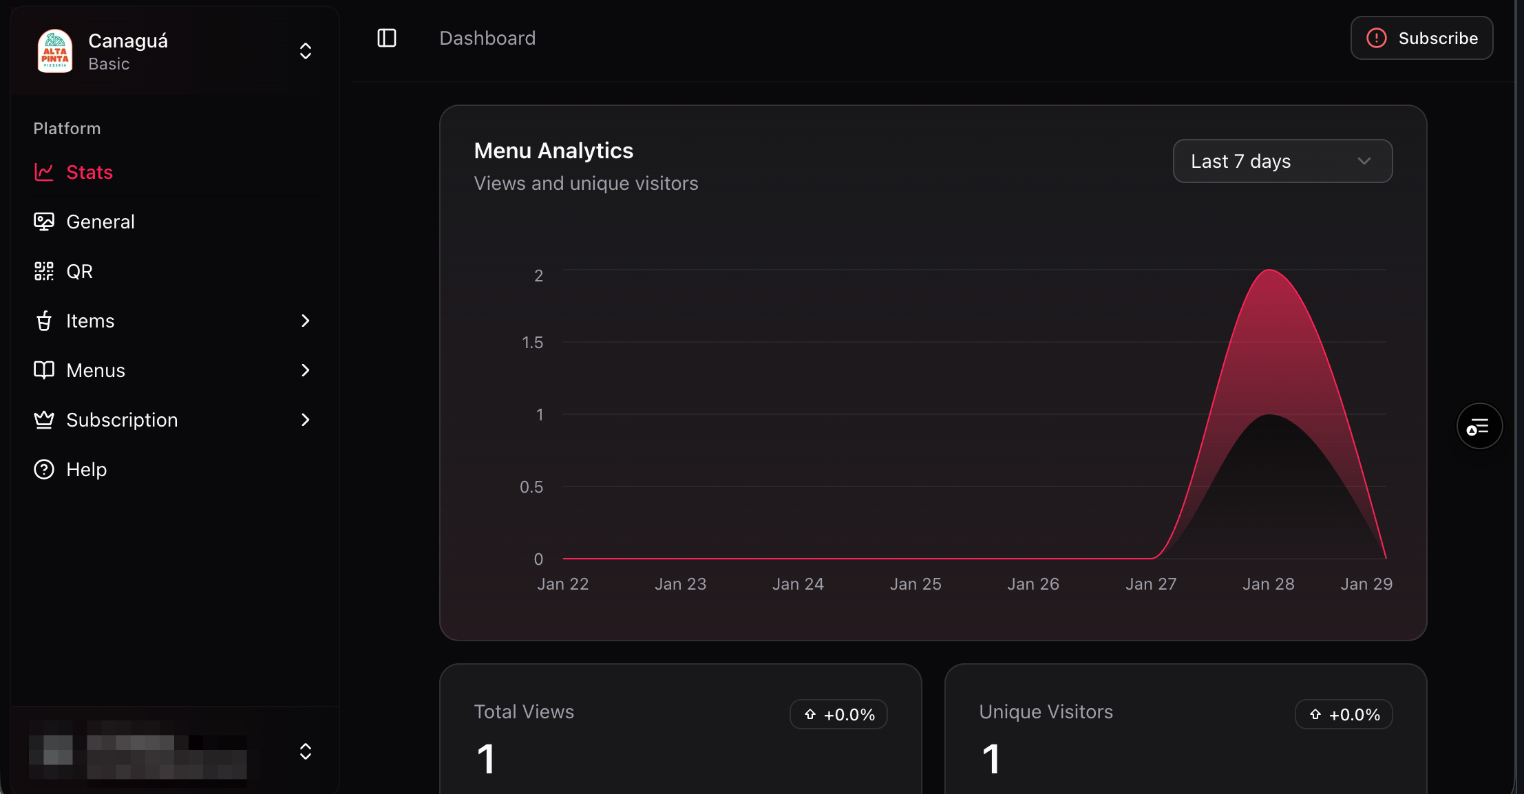This screenshot has width=1524, height=794.
Task: Open the Last 7 days dropdown
Action: 1282,161
